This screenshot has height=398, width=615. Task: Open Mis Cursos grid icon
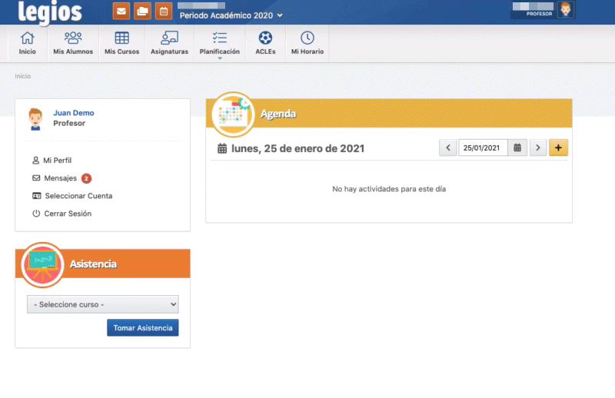point(121,43)
